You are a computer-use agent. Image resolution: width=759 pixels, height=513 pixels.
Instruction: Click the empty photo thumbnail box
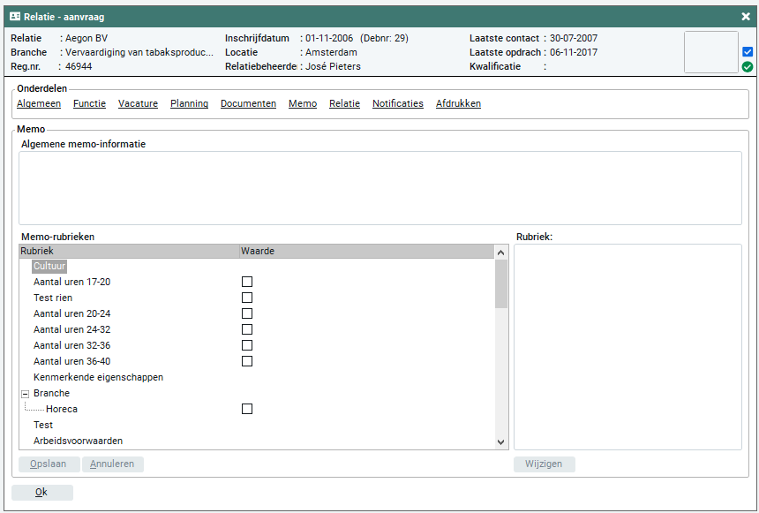pos(710,52)
